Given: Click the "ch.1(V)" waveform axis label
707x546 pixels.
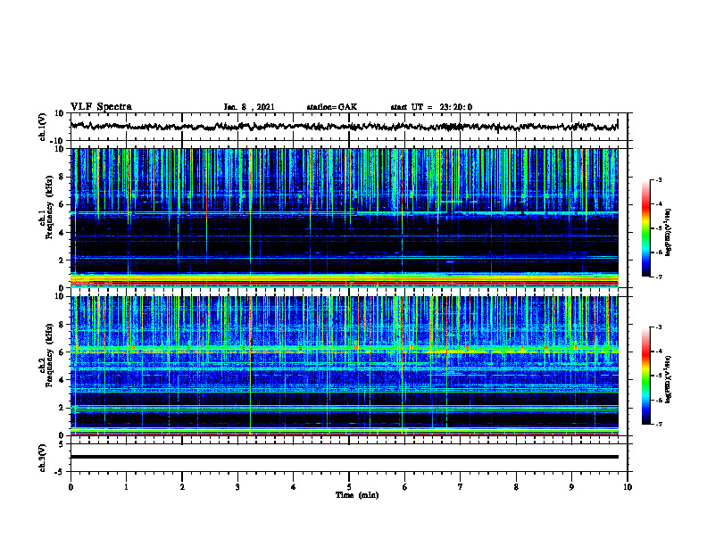Looking at the screenshot, I should (43, 127).
